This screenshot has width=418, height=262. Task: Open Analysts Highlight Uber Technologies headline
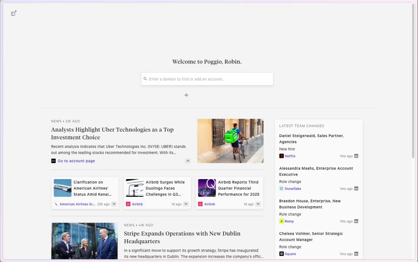click(112, 133)
